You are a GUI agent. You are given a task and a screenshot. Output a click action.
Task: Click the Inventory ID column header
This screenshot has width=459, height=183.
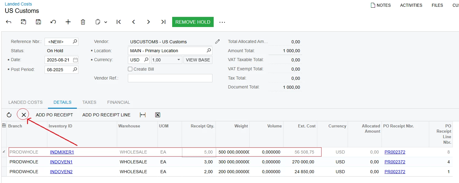click(x=82, y=134)
